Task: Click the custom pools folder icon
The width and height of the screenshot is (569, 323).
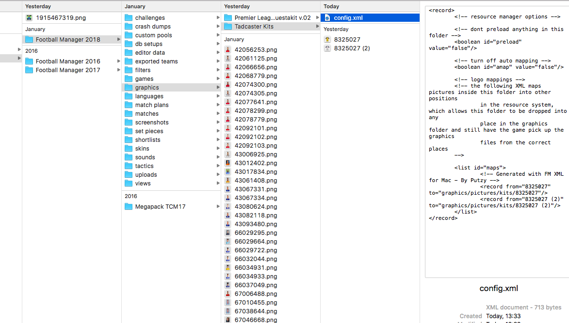Action: pyautogui.click(x=129, y=35)
